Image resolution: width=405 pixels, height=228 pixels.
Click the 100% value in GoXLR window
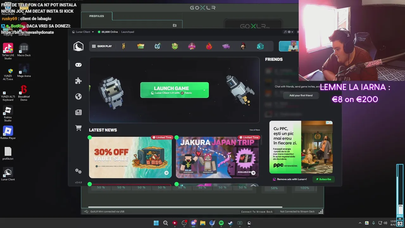[x=305, y=188]
